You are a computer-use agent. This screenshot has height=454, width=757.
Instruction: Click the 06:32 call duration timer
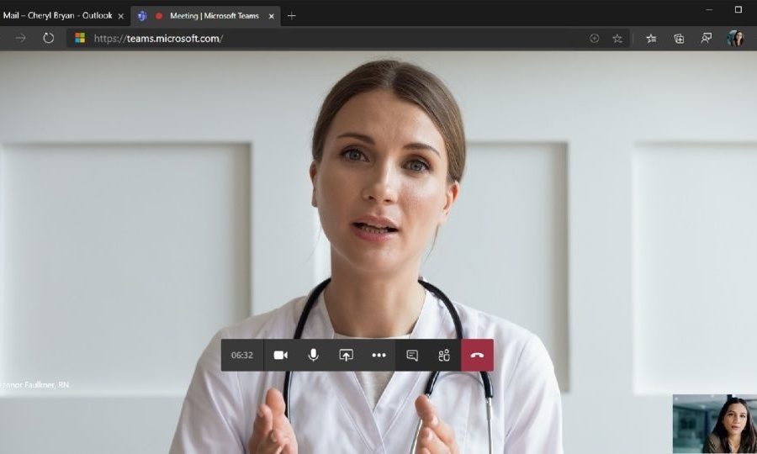pyautogui.click(x=242, y=355)
